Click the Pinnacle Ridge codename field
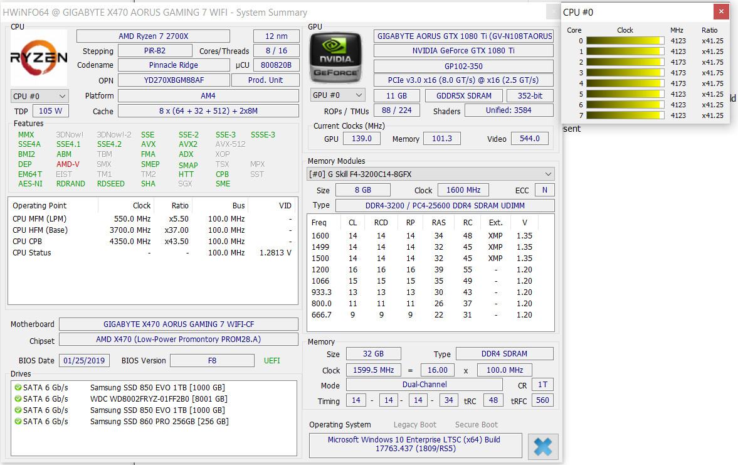 174,65
